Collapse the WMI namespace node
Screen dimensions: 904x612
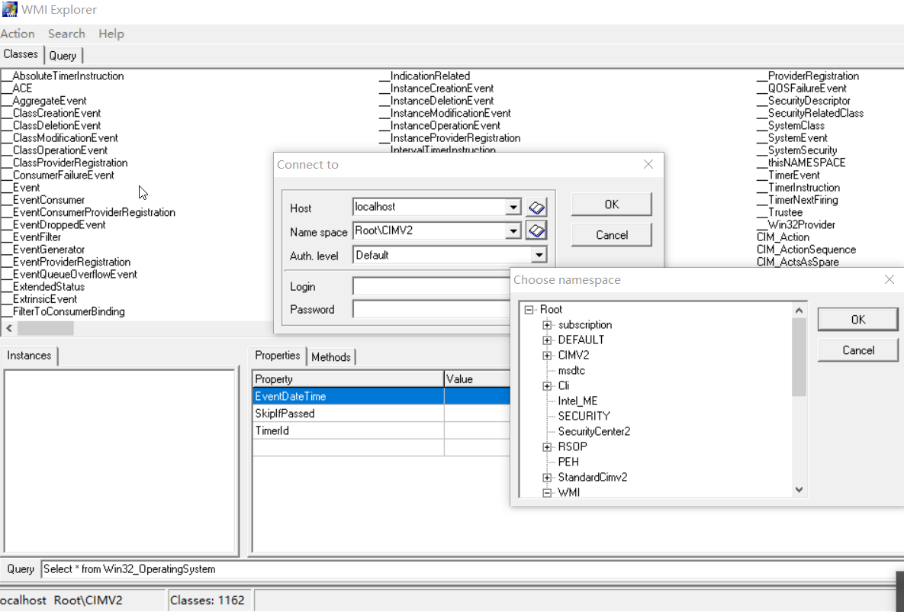click(x=546, y=493)
